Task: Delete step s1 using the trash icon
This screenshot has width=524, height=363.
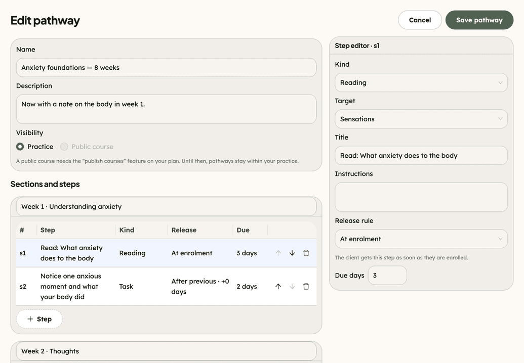Action: coord(306,253)
